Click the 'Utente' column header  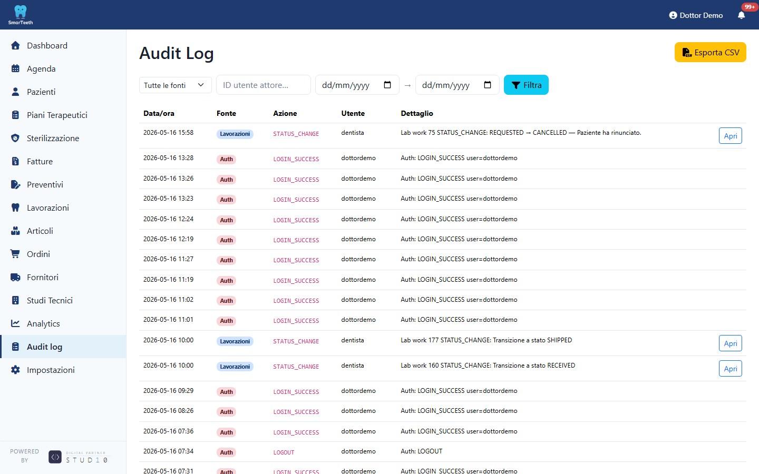[x=353, y=113]
